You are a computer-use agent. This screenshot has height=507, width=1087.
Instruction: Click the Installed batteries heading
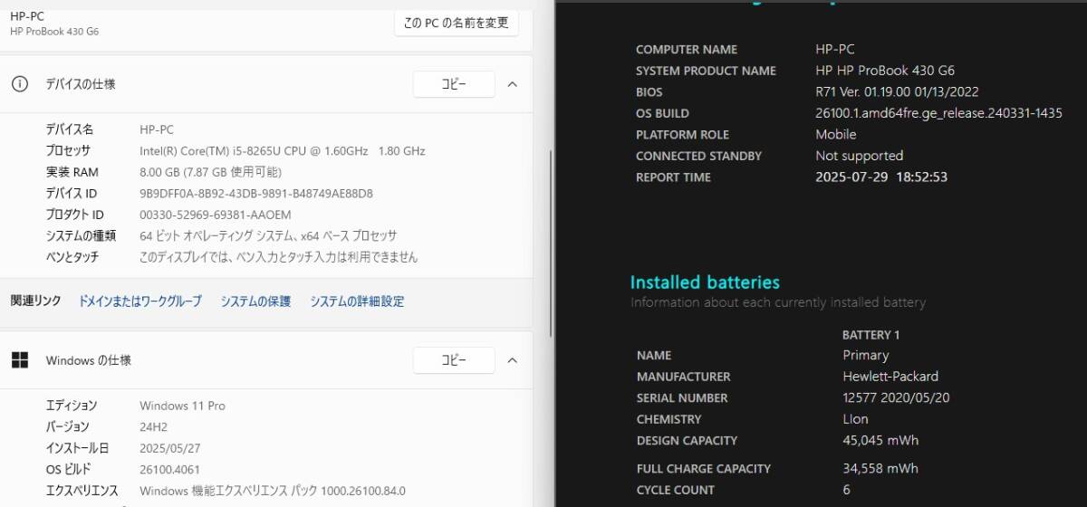(x=705, y=282)
